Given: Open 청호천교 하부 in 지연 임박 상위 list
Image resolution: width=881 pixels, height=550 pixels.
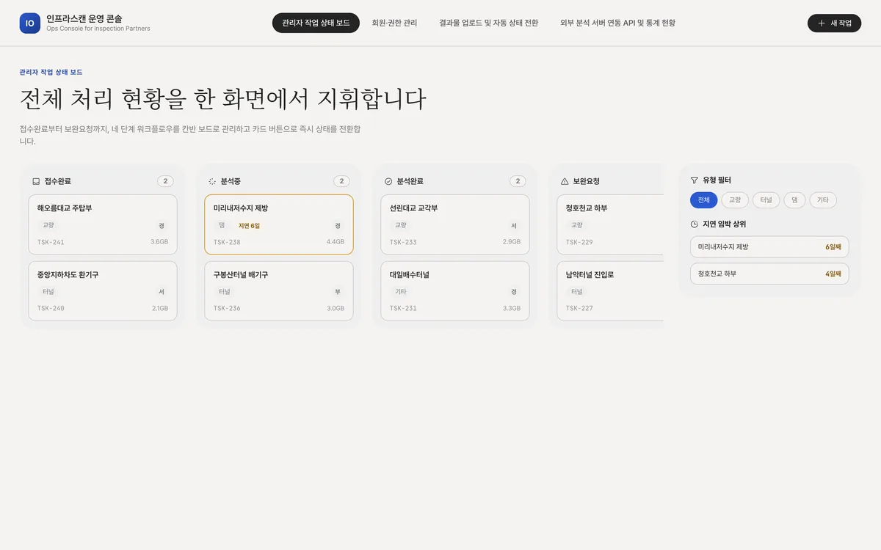Looking at the screenshot, I should pyautogui.click(x=769, y=274).
